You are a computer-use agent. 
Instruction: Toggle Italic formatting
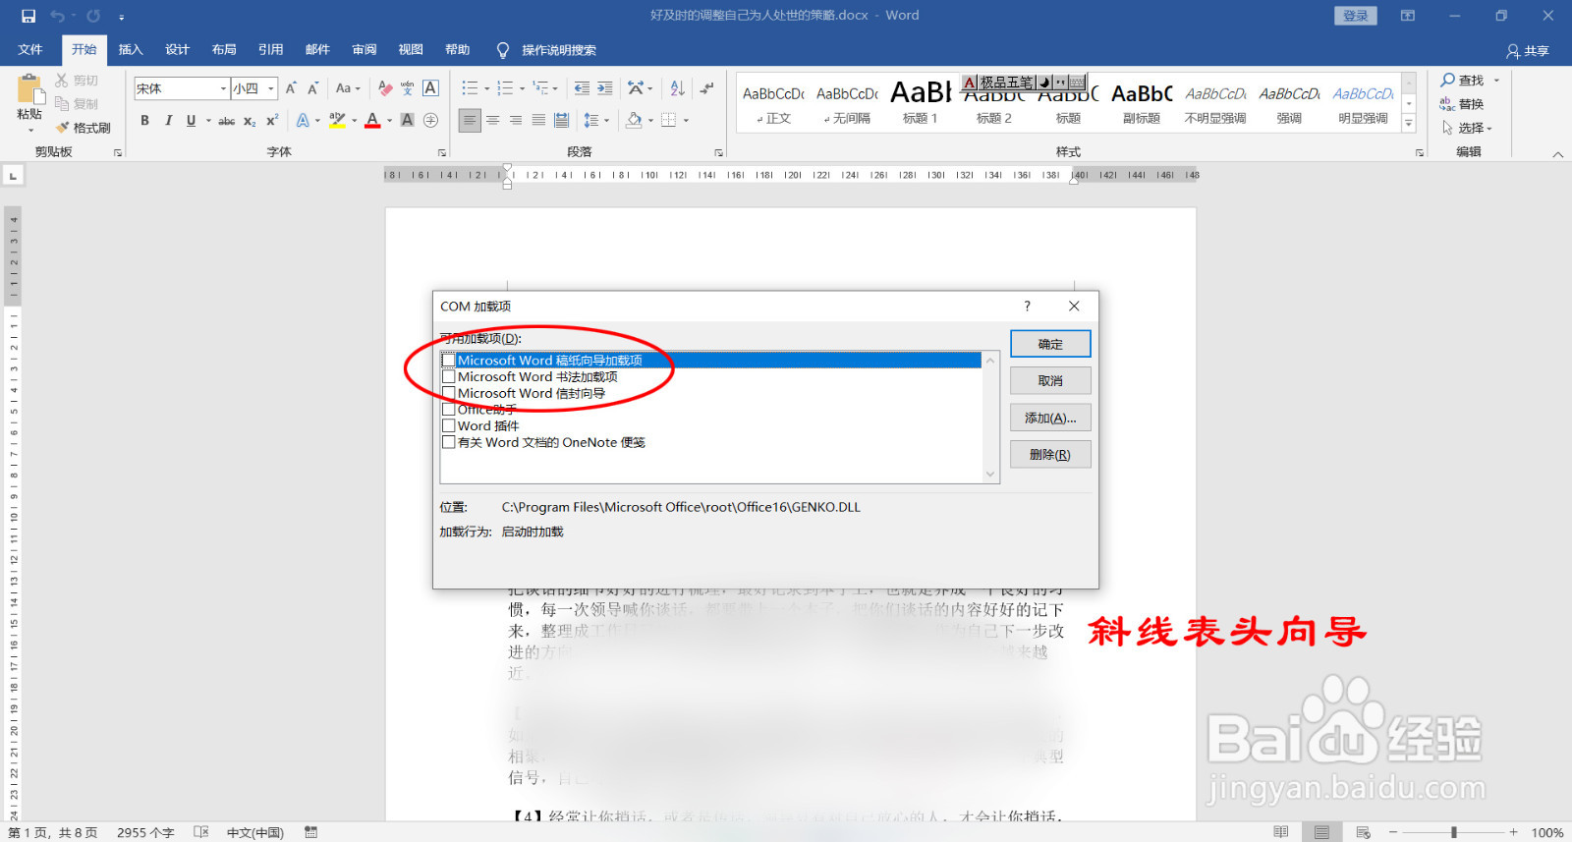(x=168, y=120)
